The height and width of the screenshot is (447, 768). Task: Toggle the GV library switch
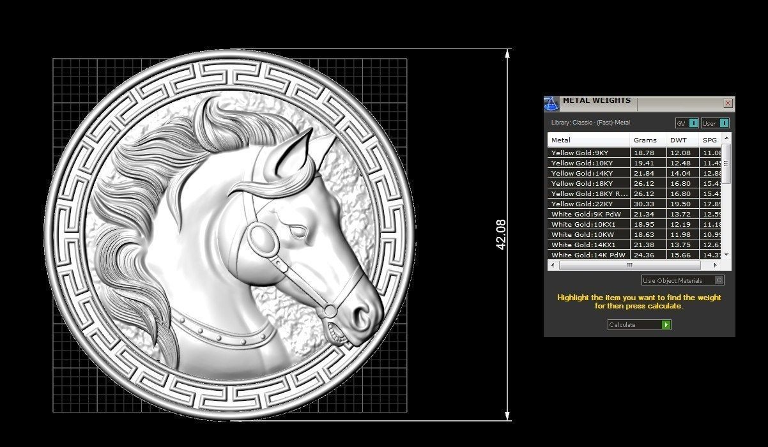pyautogui.click(x=687, y=123)
